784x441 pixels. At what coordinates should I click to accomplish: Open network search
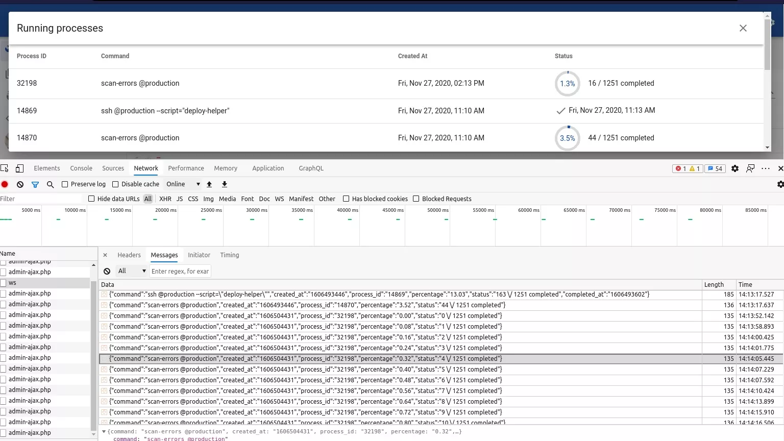coord(50,184)
